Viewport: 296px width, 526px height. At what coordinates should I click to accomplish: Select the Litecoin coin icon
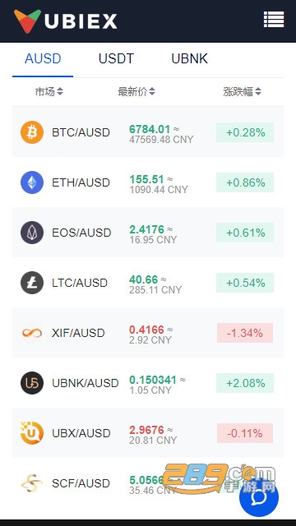[32, 283]
